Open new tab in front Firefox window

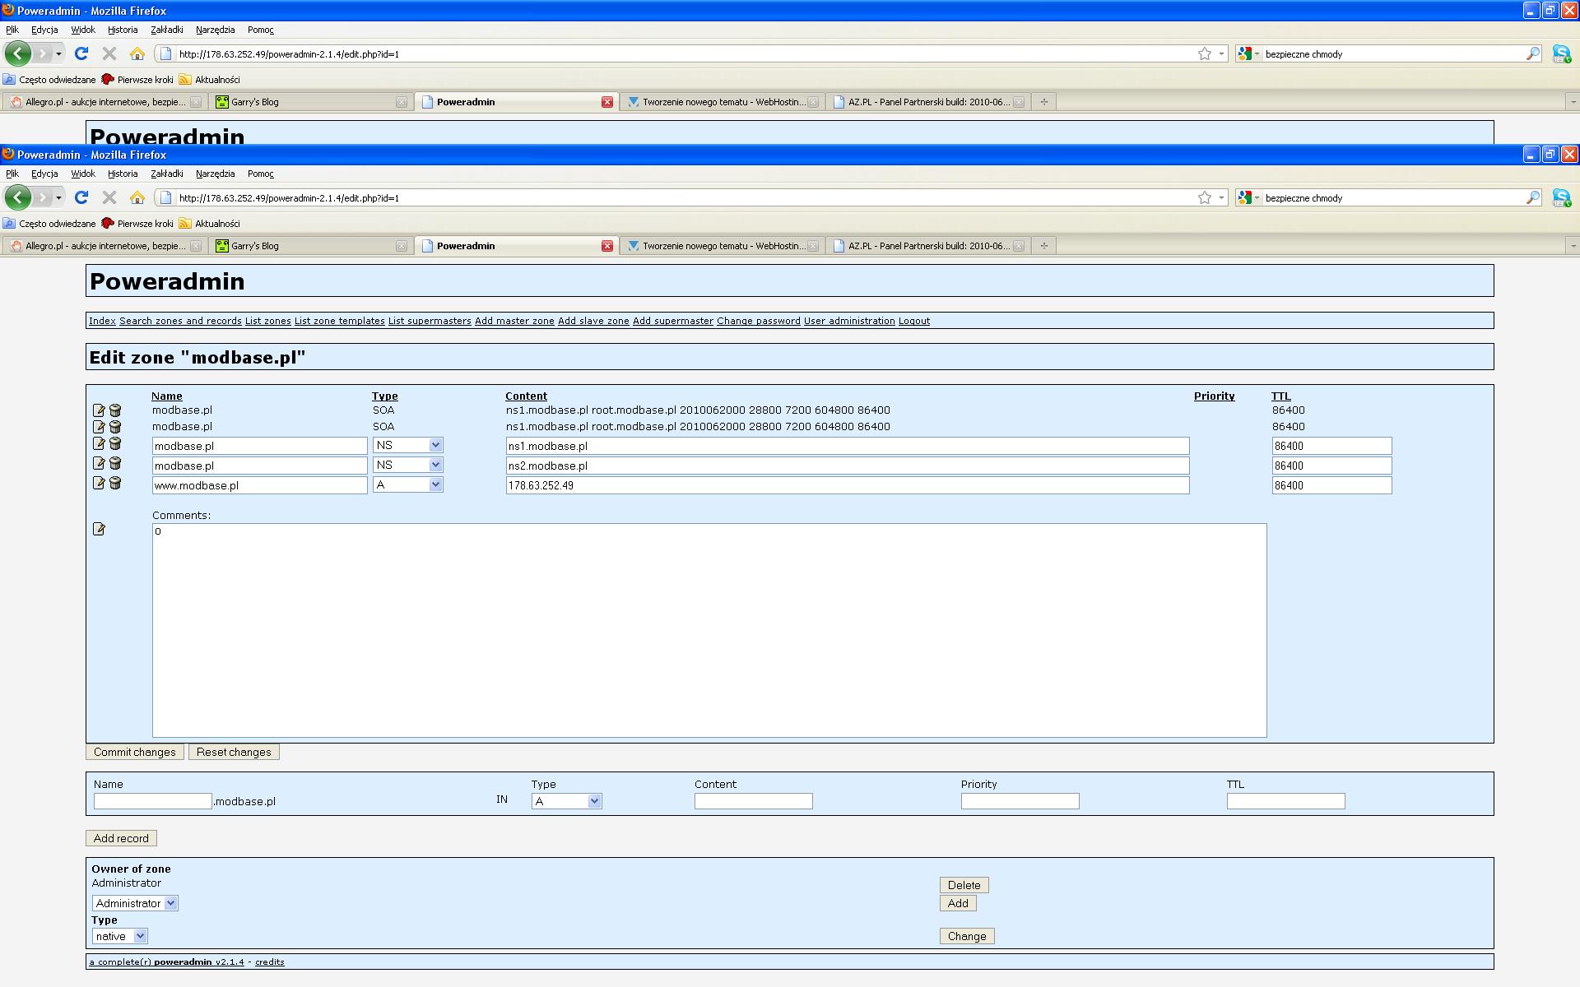tap(1043, 246)
